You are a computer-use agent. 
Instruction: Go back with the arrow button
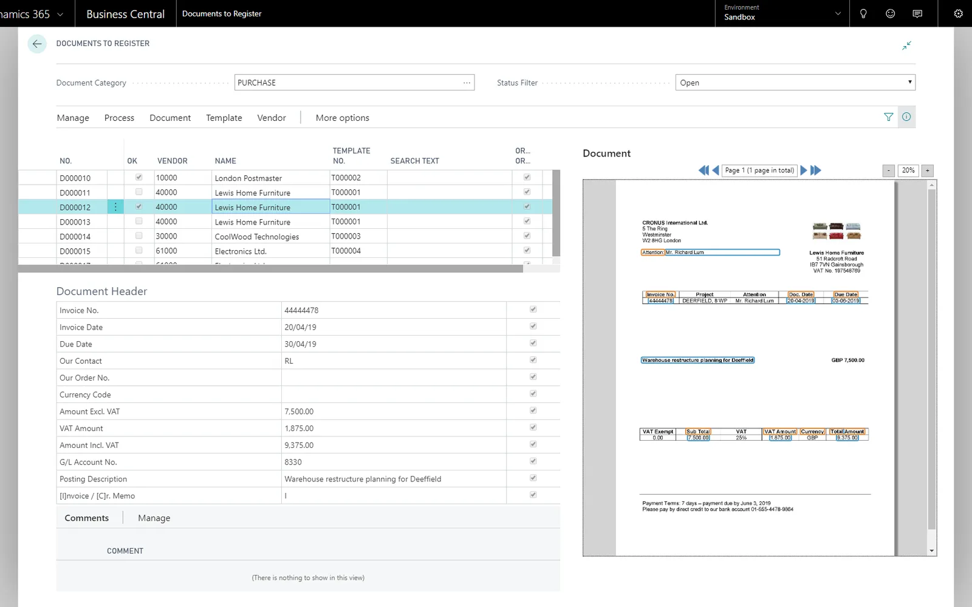click(x=37, y=44)
